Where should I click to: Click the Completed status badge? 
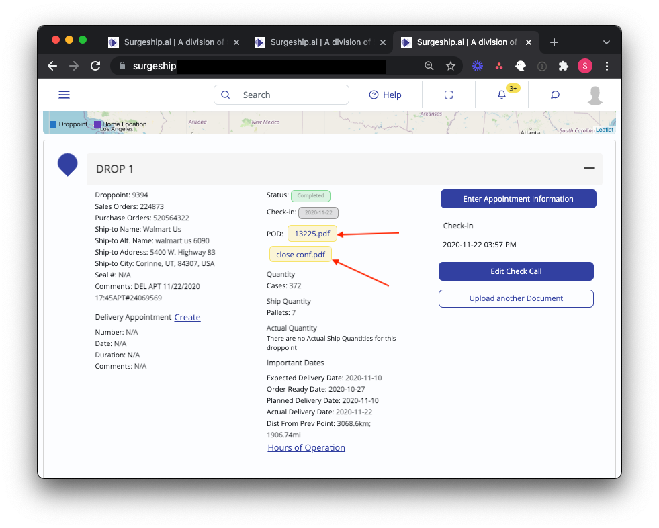[310, 195]
